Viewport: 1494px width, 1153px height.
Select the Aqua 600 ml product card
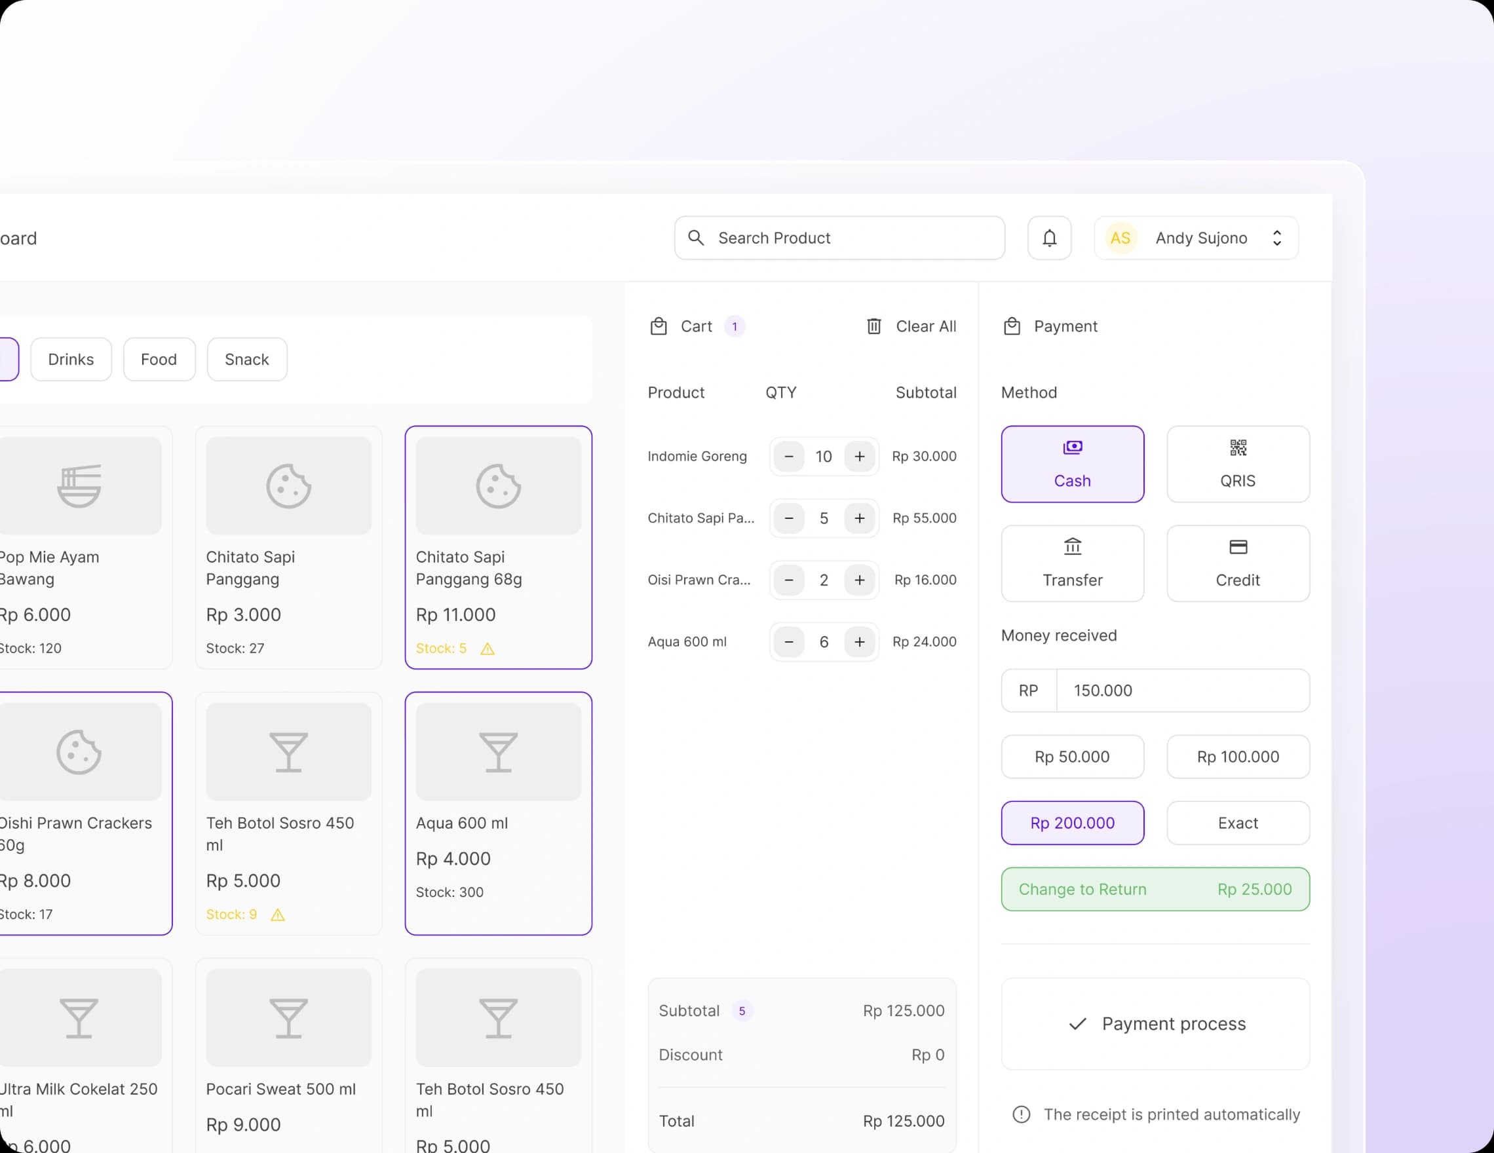coord(498,813)
